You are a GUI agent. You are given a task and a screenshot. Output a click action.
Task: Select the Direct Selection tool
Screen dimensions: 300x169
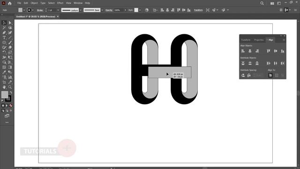click(x=10, y=23)
